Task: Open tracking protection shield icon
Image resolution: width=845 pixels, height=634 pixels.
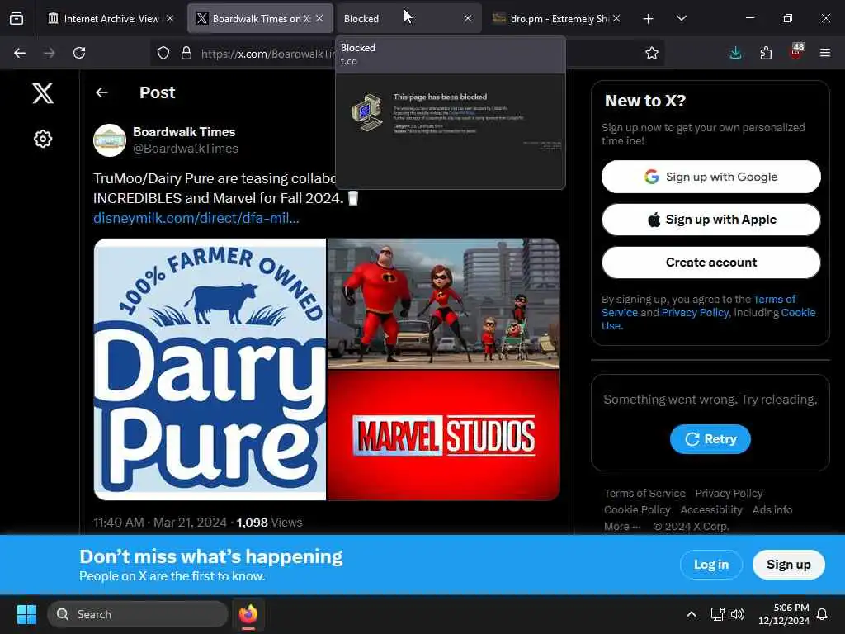Action: pos(163,53)
